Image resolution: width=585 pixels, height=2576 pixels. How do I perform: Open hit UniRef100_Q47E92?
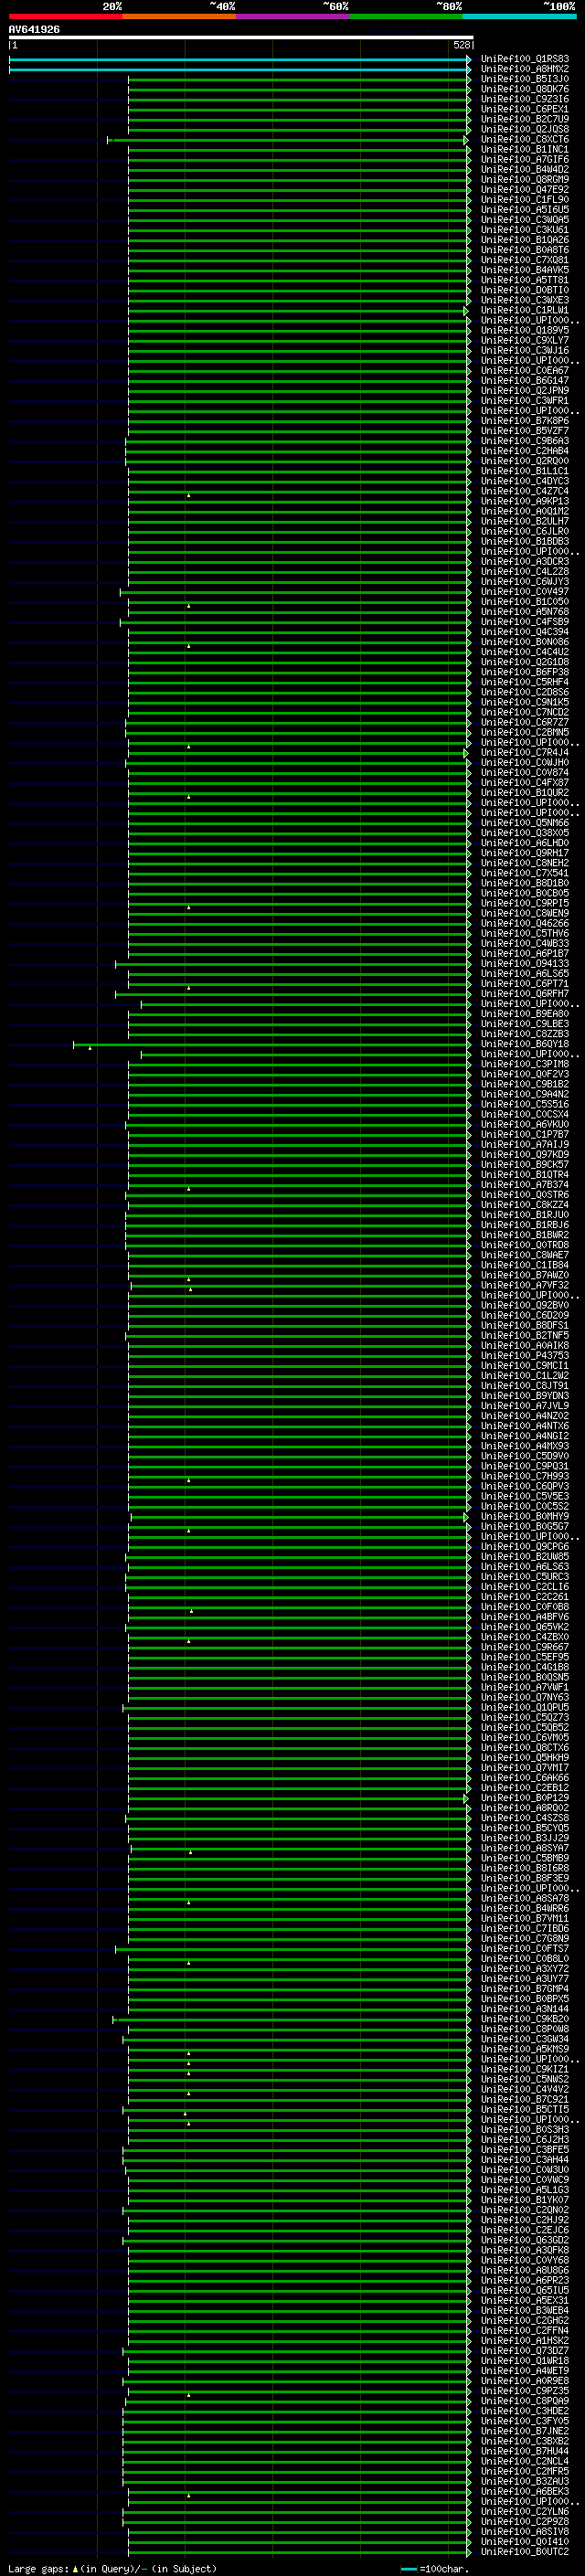(525, 189)
